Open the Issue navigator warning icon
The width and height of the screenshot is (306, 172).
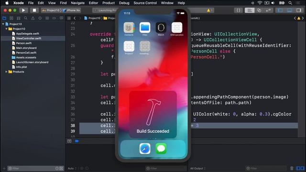33,18
